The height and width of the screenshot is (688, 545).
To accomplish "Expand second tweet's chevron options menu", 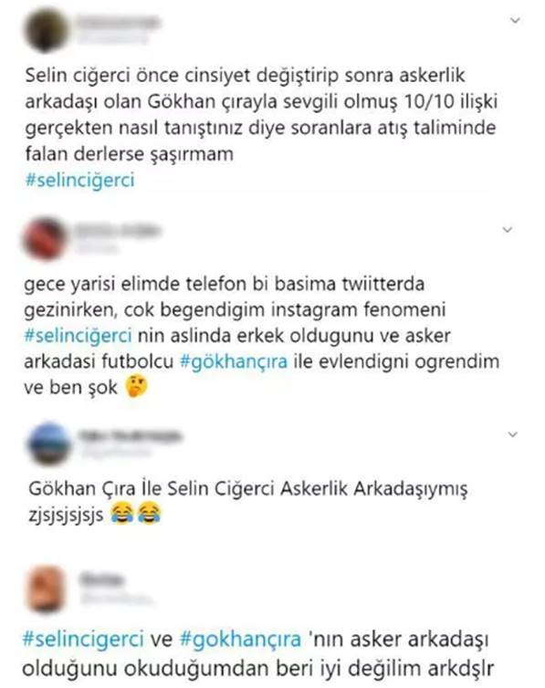I will (x=508, y=229).
